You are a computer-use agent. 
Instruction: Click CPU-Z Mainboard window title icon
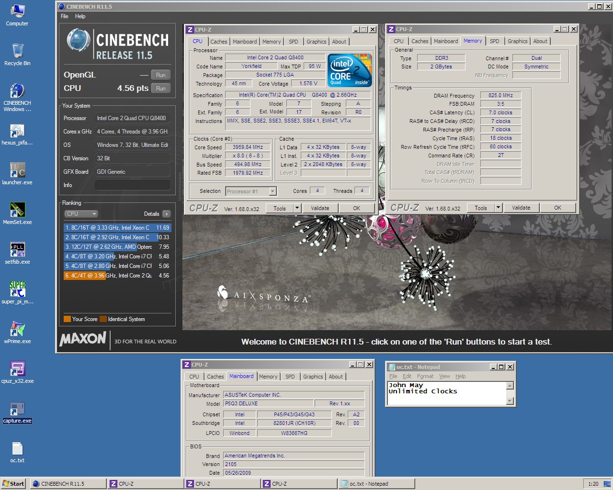coord(187,365)
